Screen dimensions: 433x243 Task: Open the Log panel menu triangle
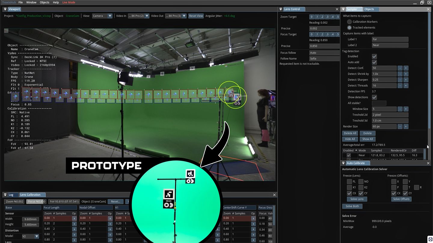coord(5,195)
